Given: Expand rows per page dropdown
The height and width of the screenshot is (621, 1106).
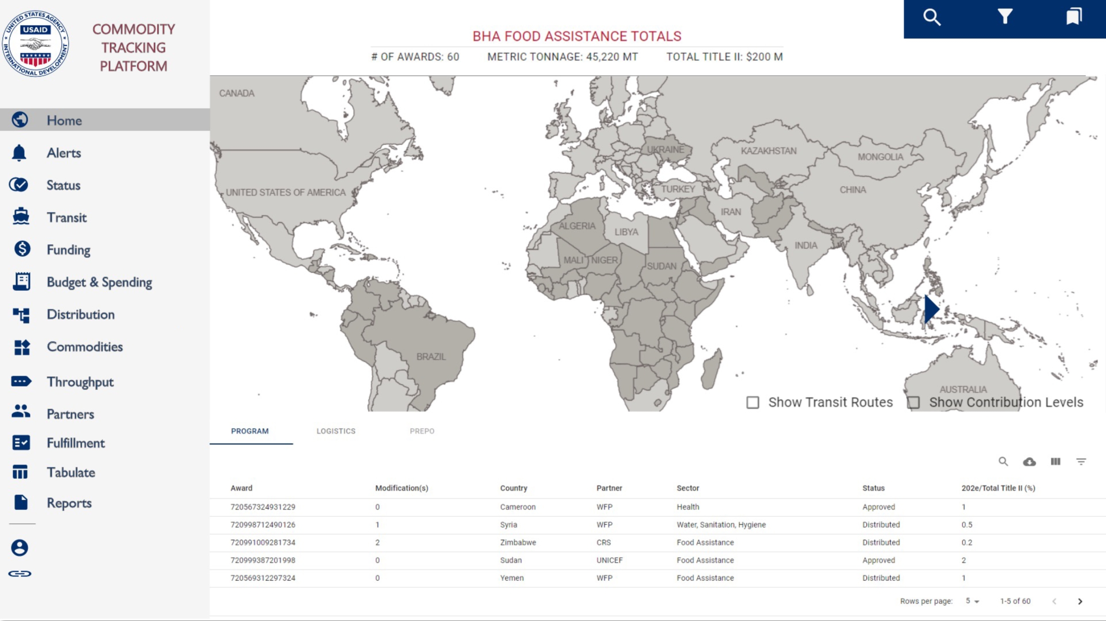Looking at the screenshot, I should [972, 601].
